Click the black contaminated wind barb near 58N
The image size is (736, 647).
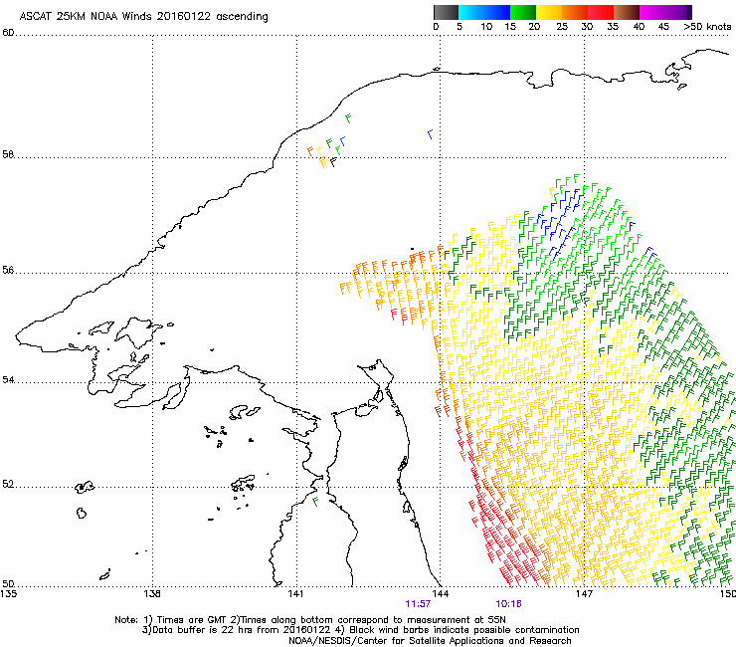tap(333, 162)
